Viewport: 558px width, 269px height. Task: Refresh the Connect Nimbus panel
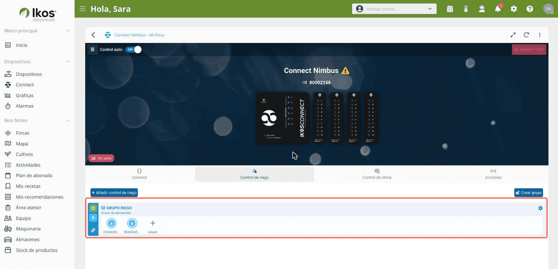pyautogui.click(x=526, y=35)
